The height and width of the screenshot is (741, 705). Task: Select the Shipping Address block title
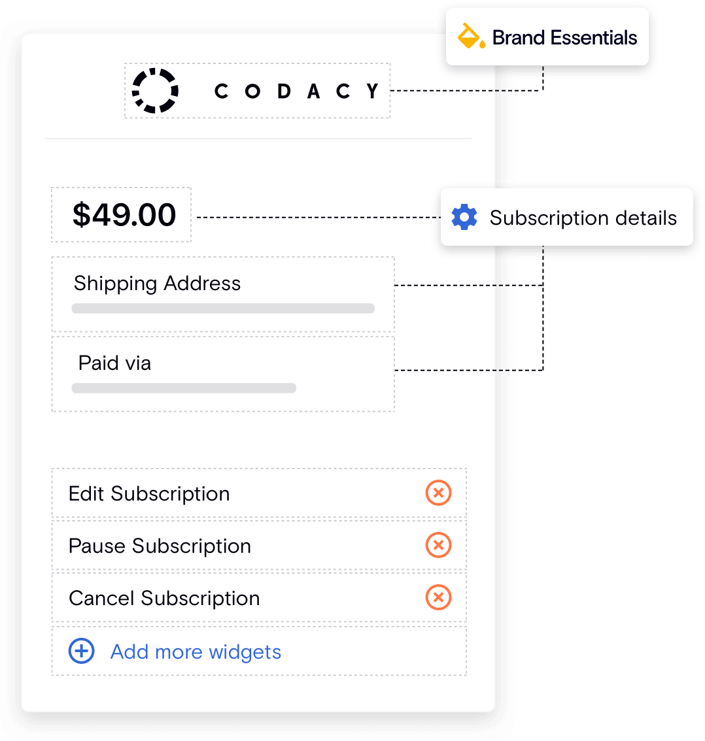coord(157,283)
